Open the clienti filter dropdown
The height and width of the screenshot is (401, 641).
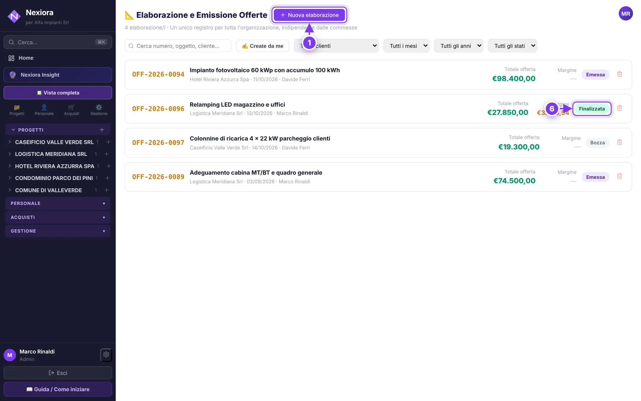pos(336,46)
